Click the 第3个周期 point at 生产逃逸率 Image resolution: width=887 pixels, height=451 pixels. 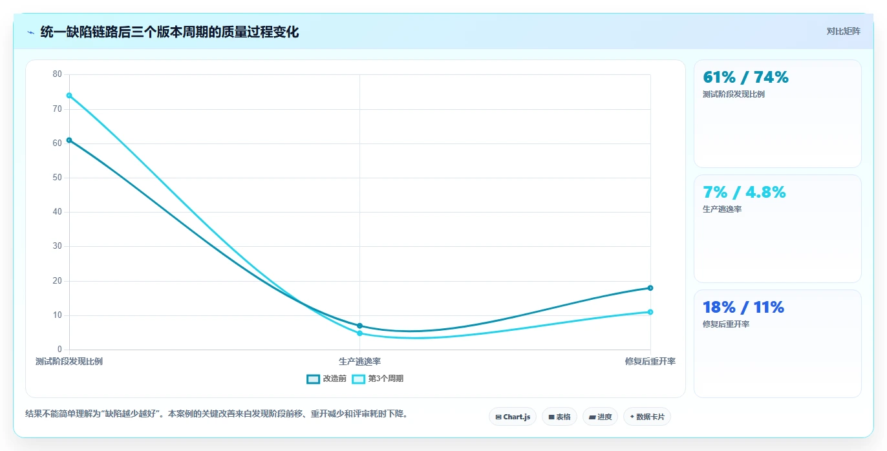coord(359,333)
